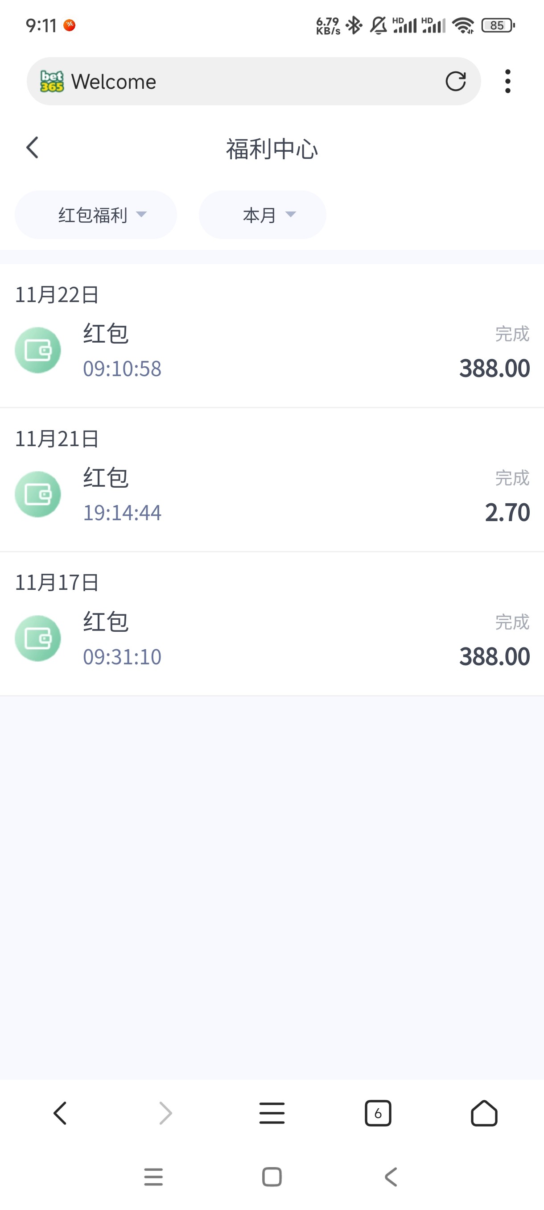Tap the Welcome address bar

253,81
